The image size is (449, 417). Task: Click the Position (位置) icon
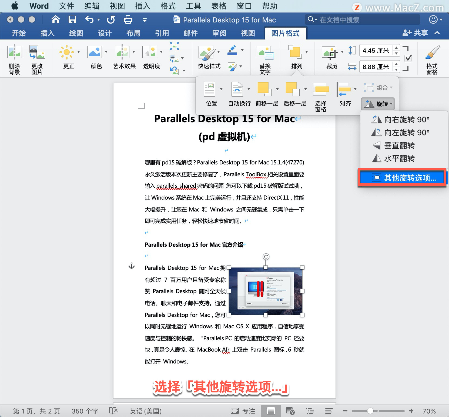[210, 89]
